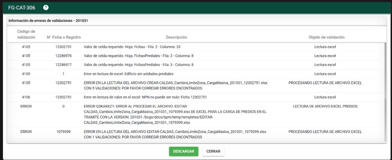
Task: Select NPN no puede ser nulo description
Action: point(145,97)
